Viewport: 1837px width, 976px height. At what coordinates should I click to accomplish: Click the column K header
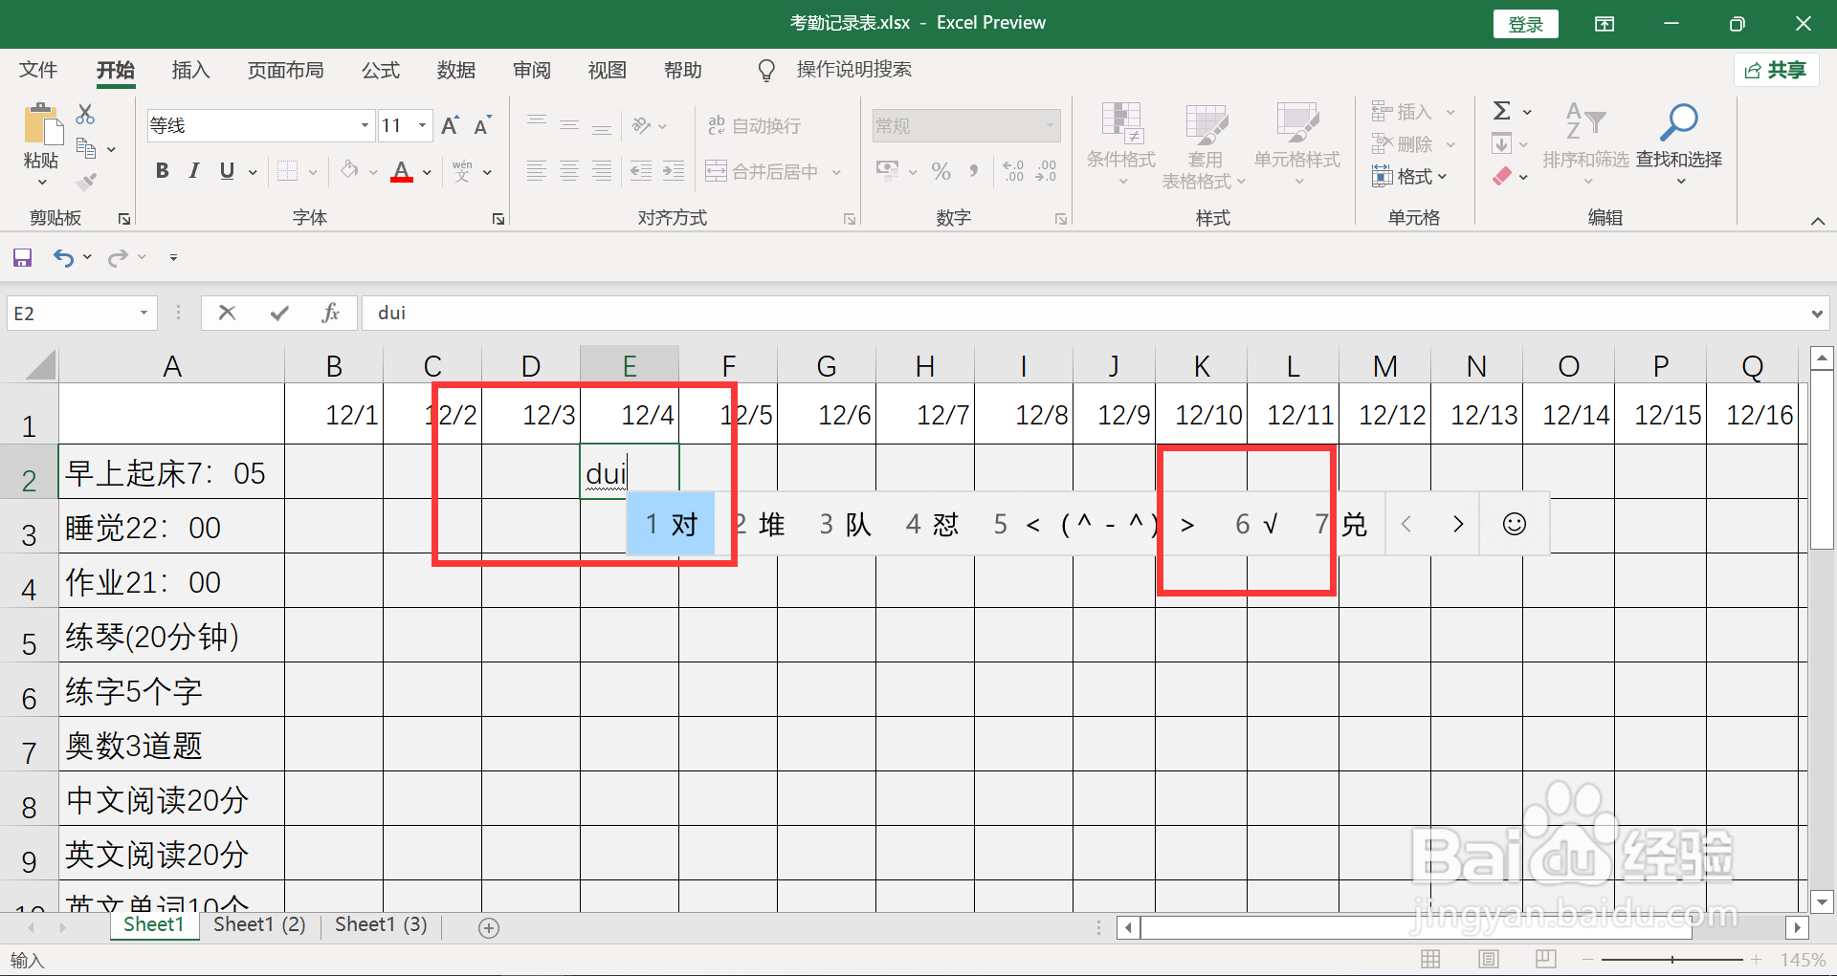(1202, 366)
